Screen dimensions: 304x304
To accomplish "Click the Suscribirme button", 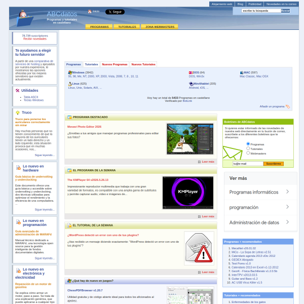I will (x=274, y=164).
